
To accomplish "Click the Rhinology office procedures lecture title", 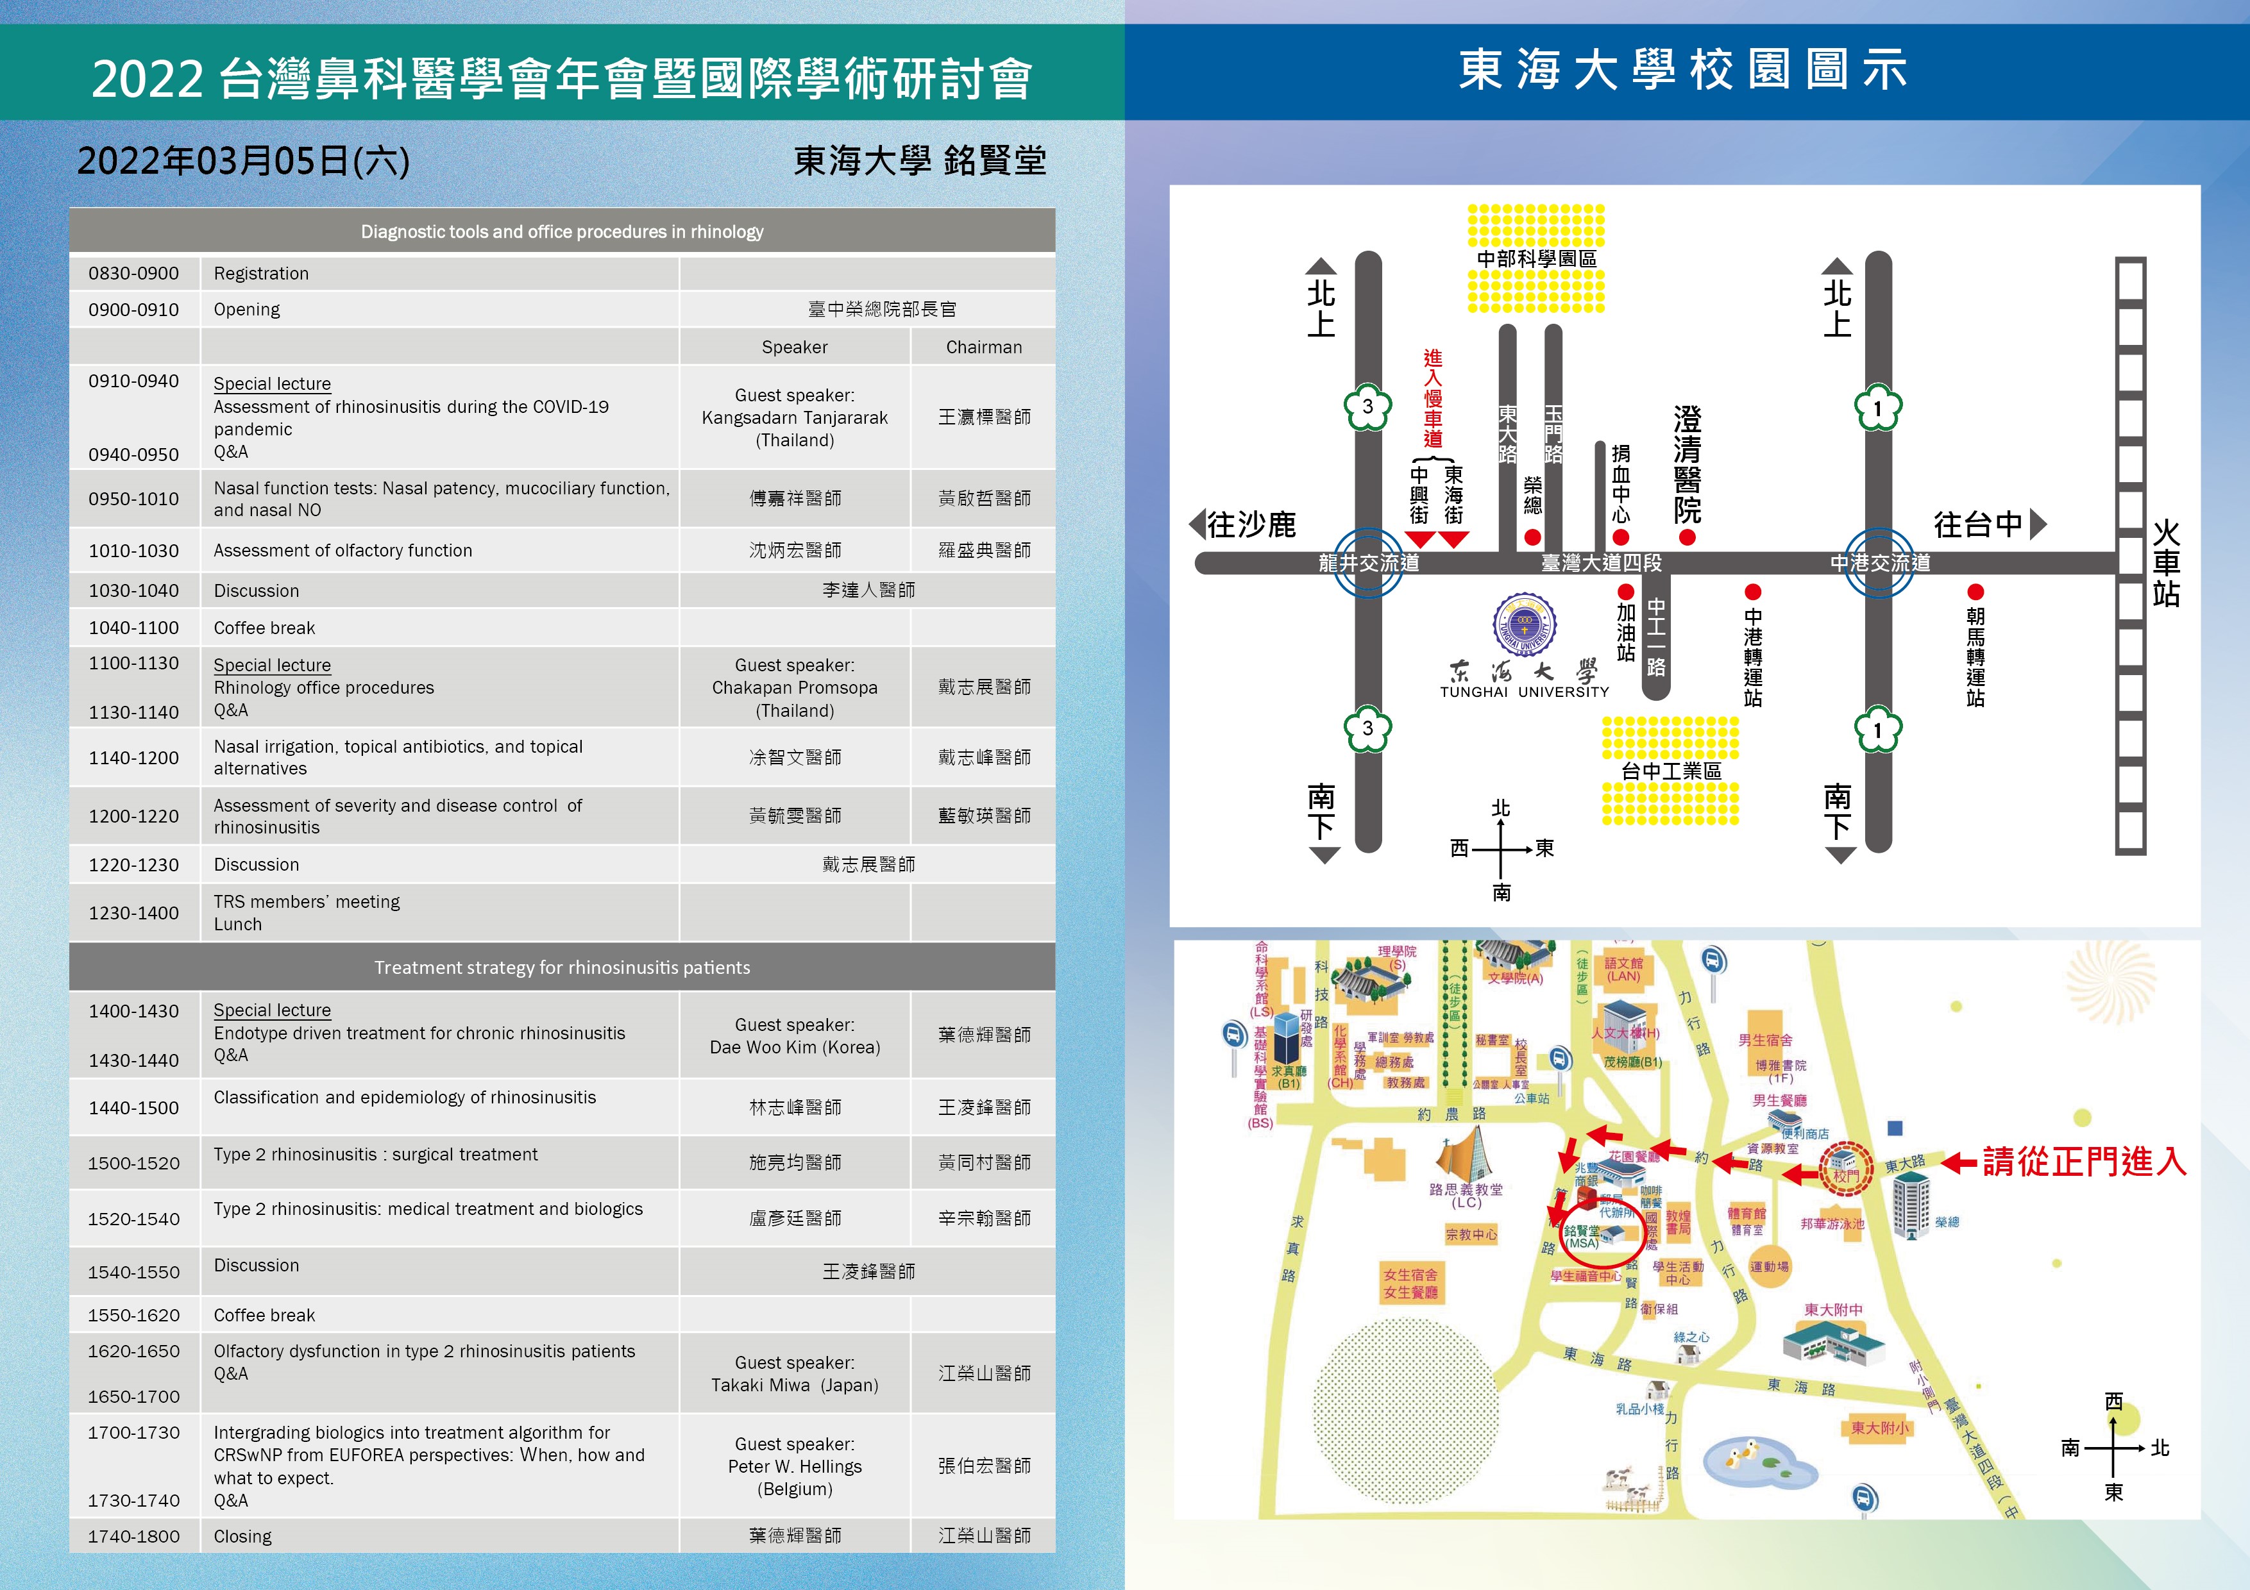I will click(323, 688).
